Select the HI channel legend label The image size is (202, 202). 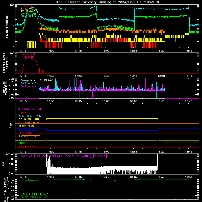pyautogui.click(x=28, y=57)
